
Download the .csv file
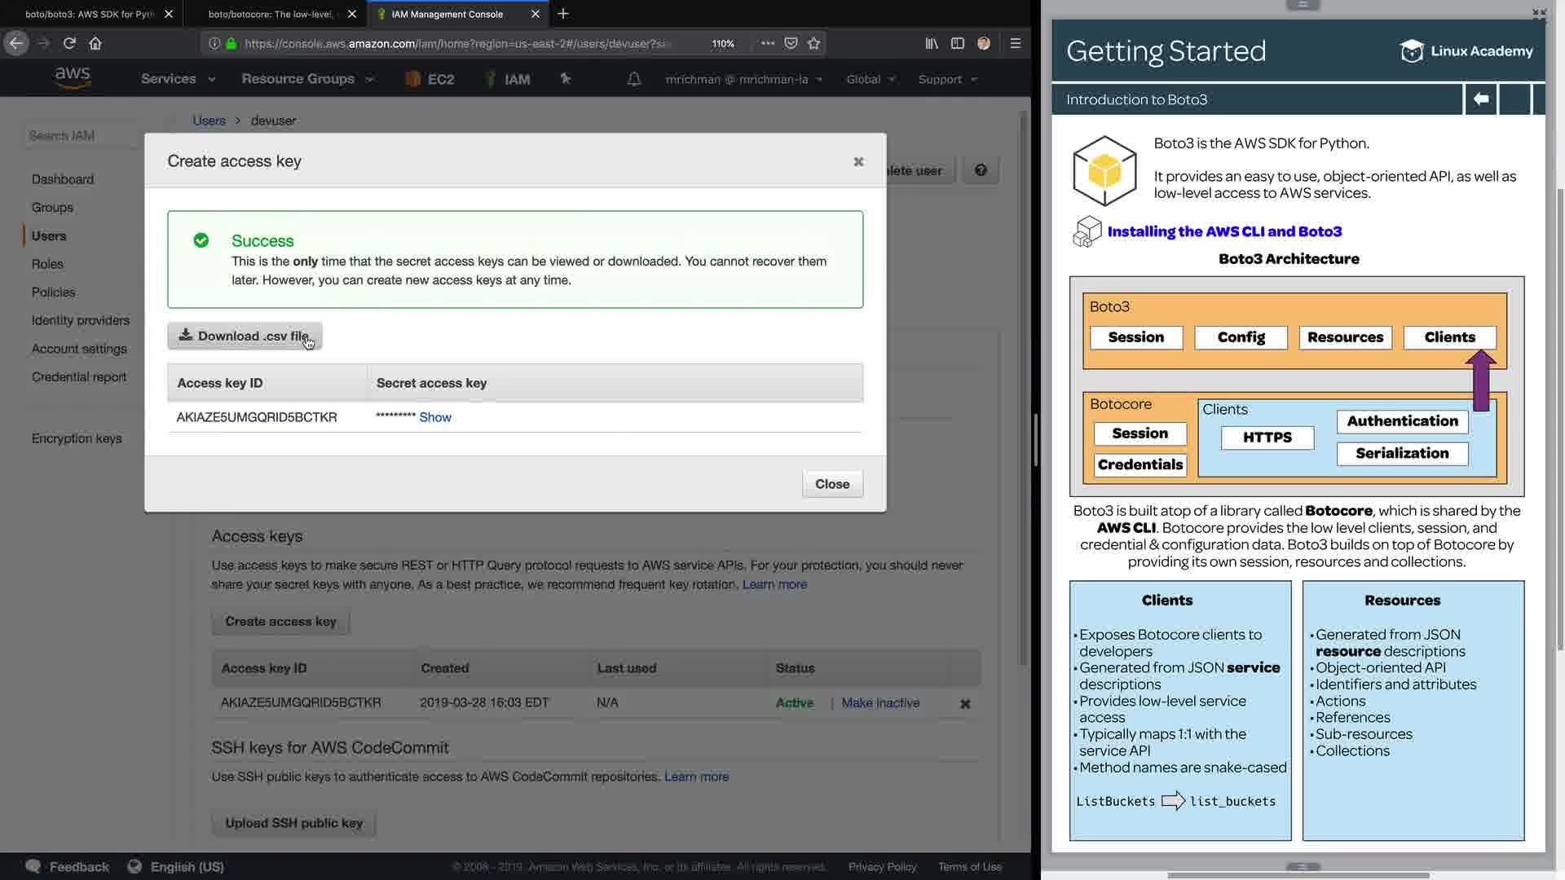[245, 336]
